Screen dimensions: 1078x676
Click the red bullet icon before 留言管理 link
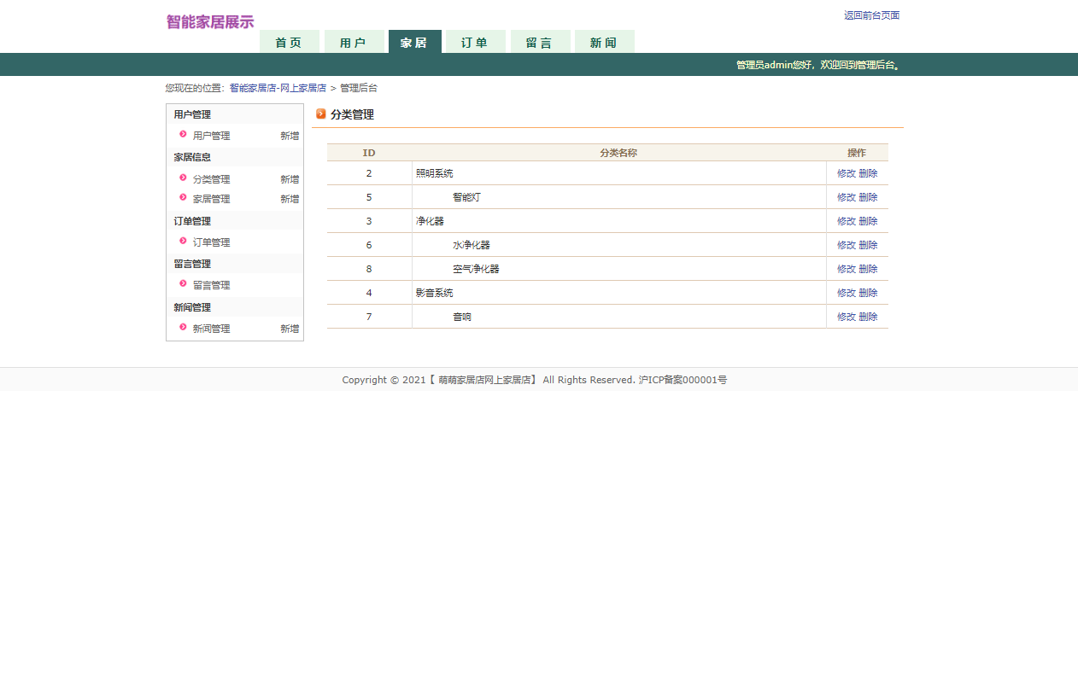[182, 284]
